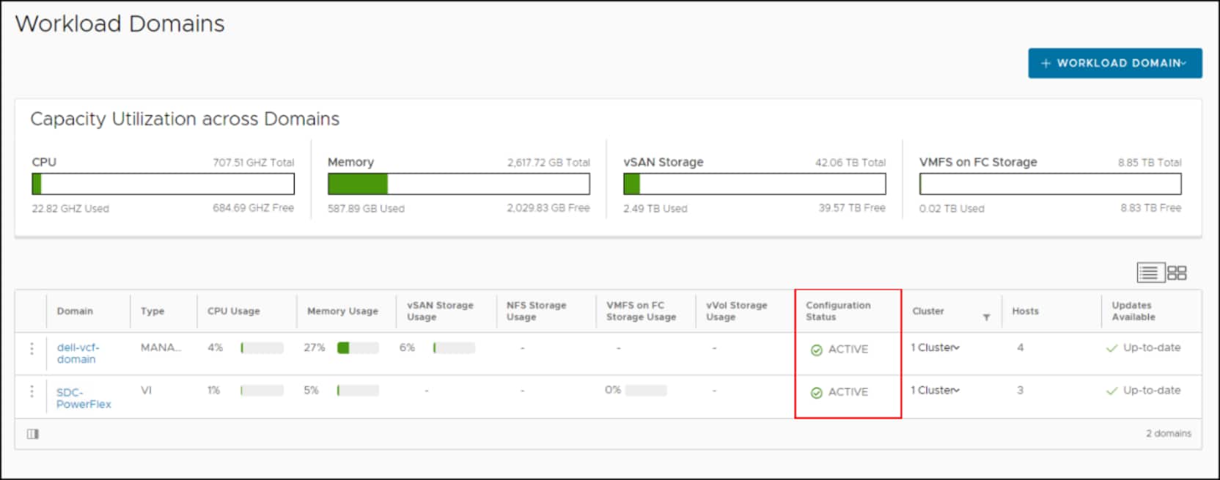Click SDC-PowerFlex memory usage 5% bar
The width and height of the screenshot is (1220, 480).
(x=358, y=391)
